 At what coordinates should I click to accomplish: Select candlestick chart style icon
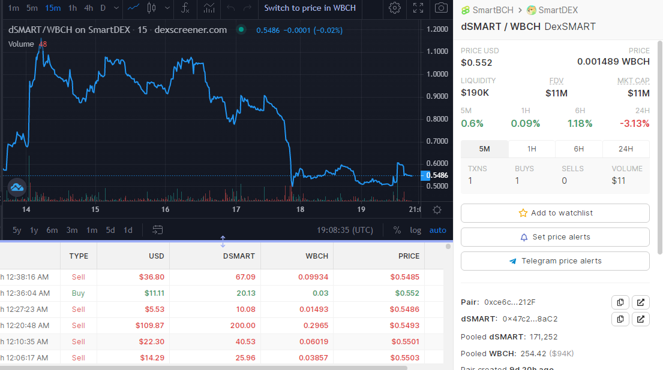(151, 8)
